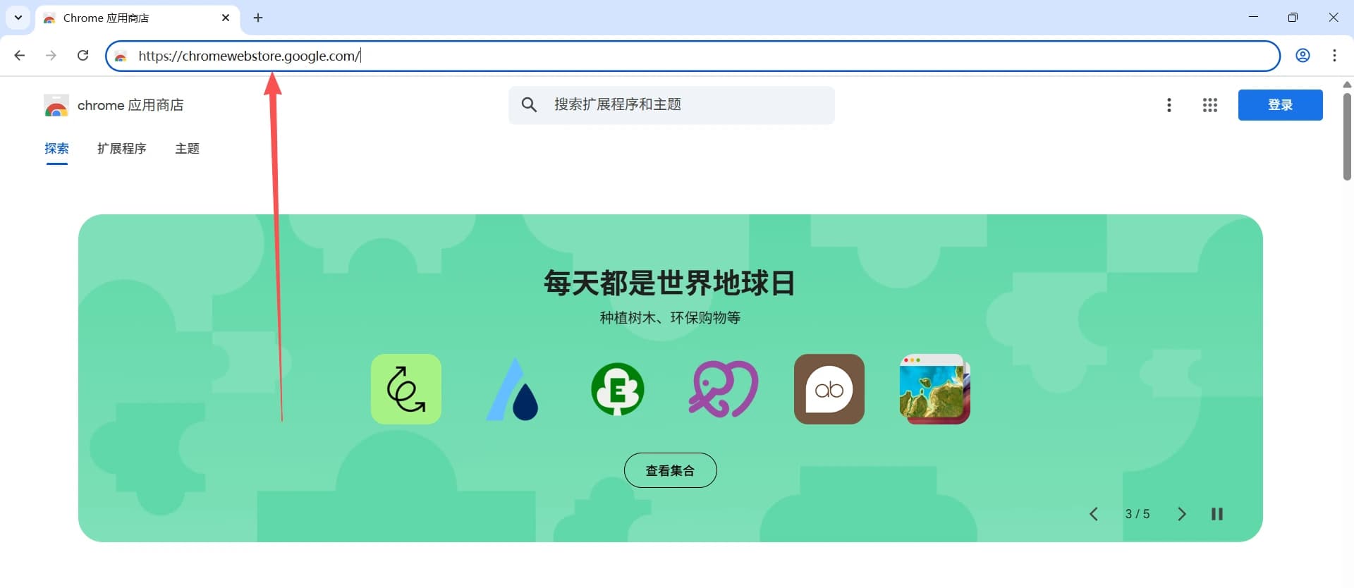The height and width of the screenshot is (588, 1354).
Task: Open the Google apps grid
Action: click(x=1210, y=105)
